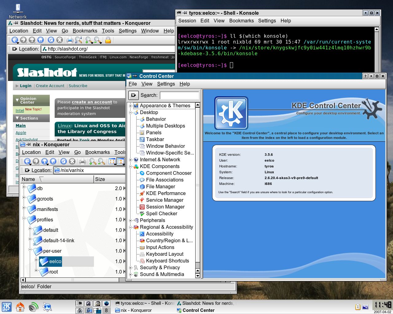Click the Create Account link on Slashdot
Screen dimensions: 393x314
[x=50, y=86]
